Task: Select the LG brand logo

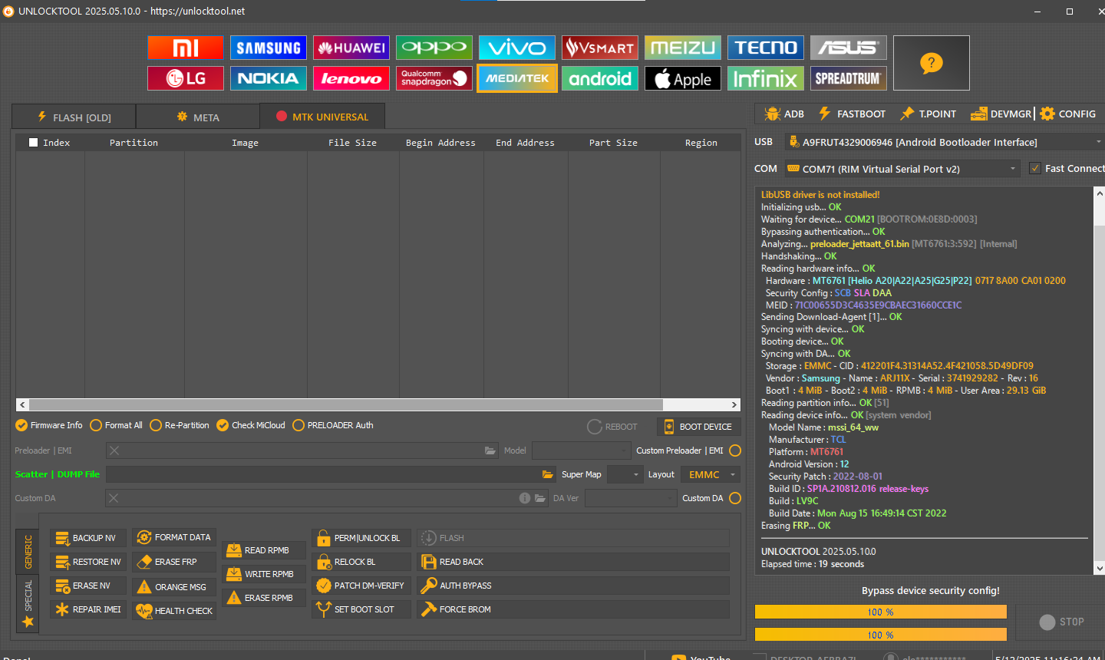Action: click(x=186, y=78)
